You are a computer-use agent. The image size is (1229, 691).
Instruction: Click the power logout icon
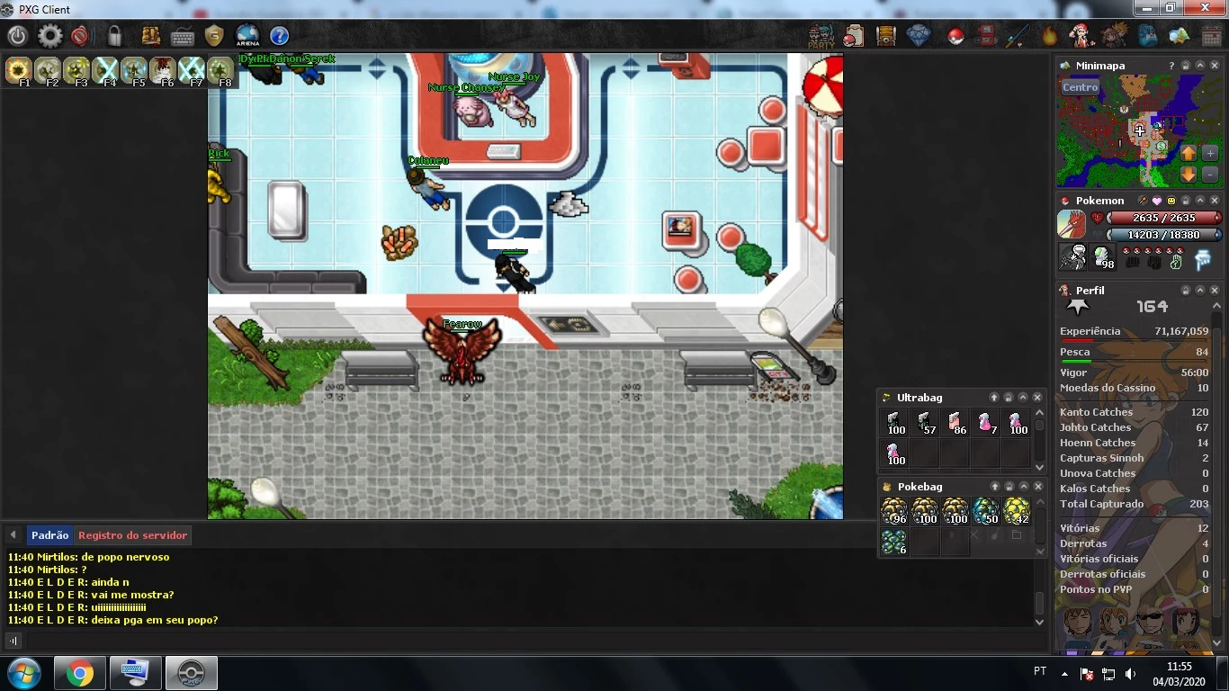click(18, 36)
